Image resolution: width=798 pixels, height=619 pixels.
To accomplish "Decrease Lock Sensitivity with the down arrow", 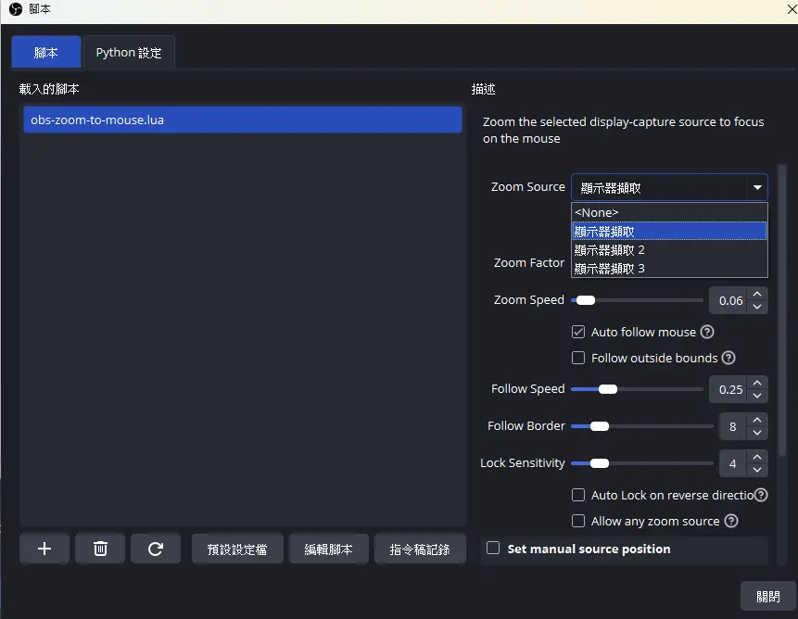I will (x=757, y=470).
